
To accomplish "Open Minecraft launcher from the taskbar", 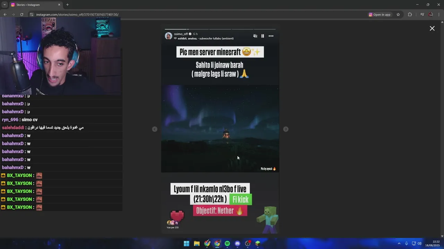I will [x=258, y=243].
